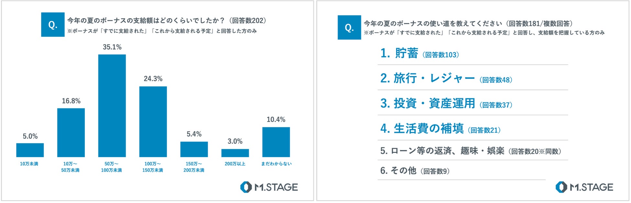
Task: Click the M.STAGE logo in the left chart
Action: (269, 187)
